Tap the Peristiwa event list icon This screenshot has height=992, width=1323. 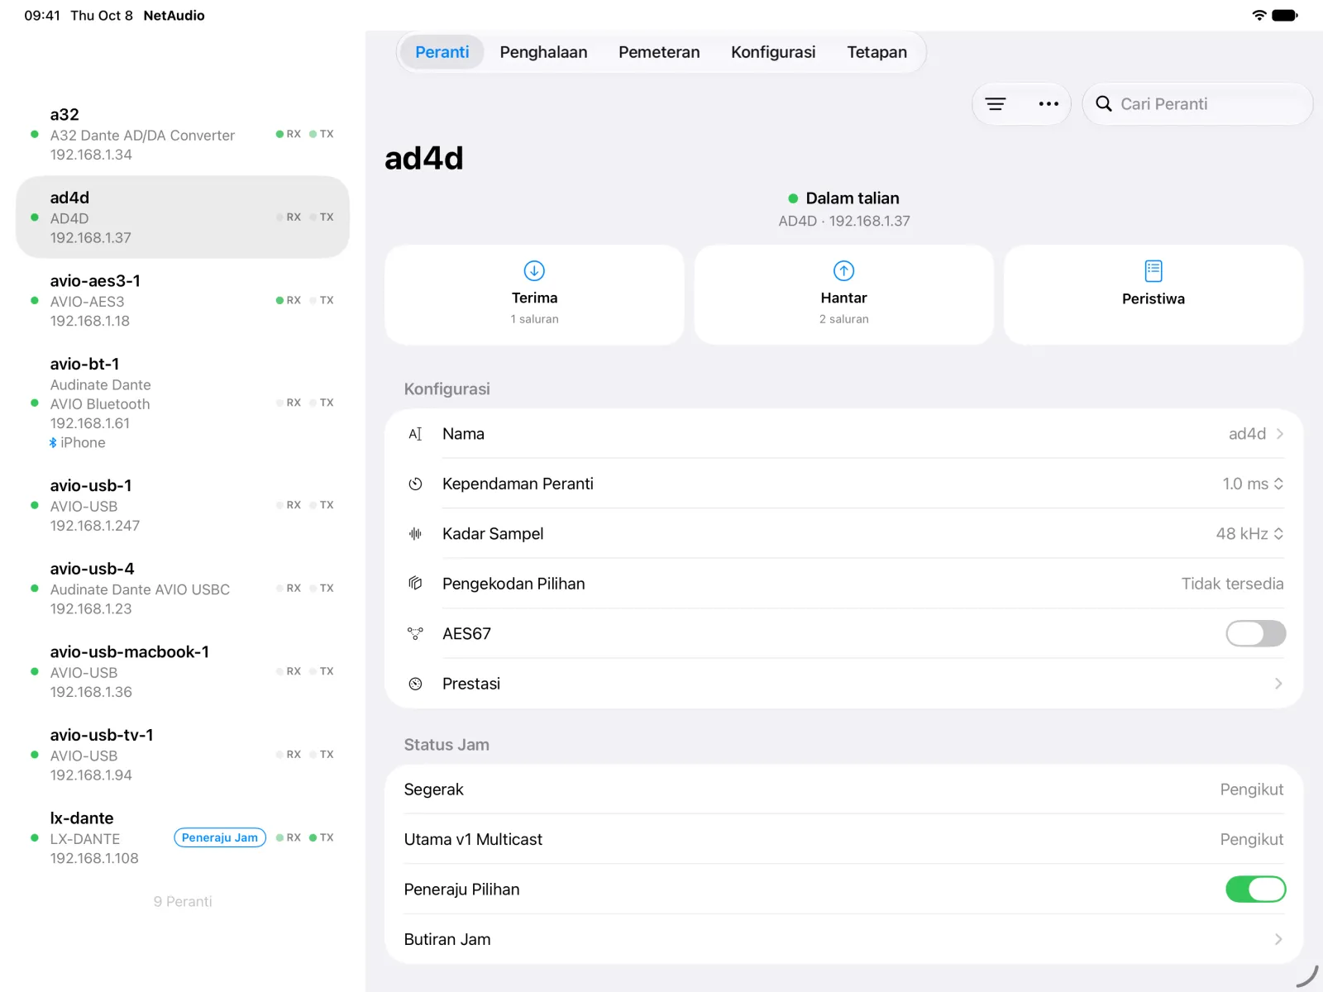point(1153,270)
